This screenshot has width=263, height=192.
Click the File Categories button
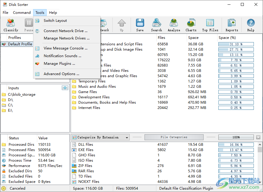tap(174, 137)
